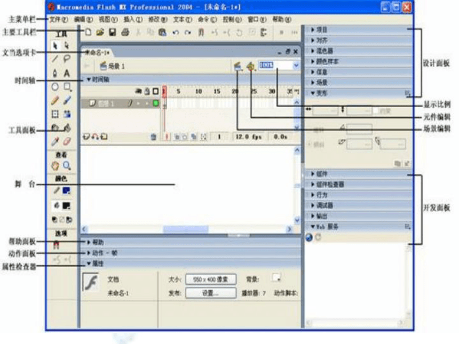Click the 场景 1 label in the edit bar
Screen dimensions: 459x344
[116, 67]
